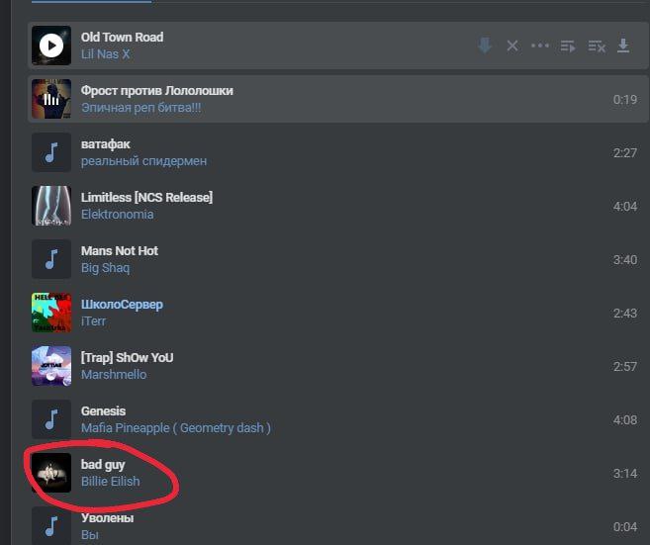
Task: Pause the playing Фрост против Лололошки thumbnail
Action: 51,99
